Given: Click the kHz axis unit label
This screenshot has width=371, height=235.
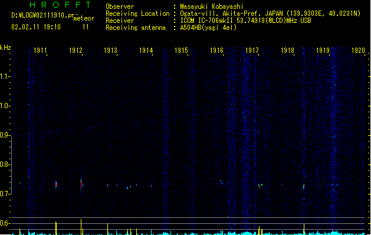Looking at the screenshot, I should click(5, 48).
